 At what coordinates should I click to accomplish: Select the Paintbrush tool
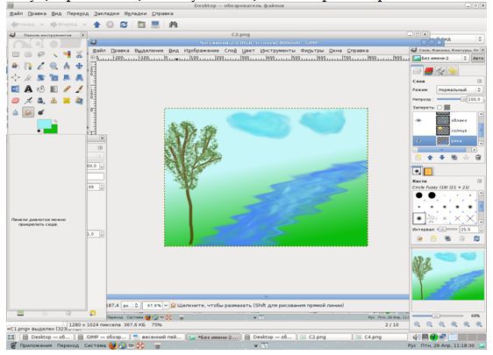coord(79,89)
